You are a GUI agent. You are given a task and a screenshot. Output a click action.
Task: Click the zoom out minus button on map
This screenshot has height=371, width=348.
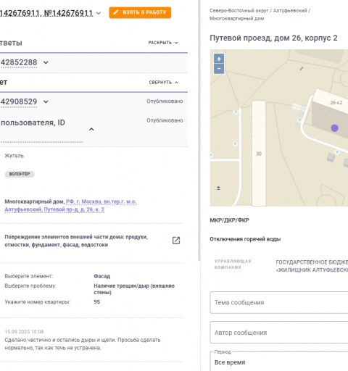[219, 69]
